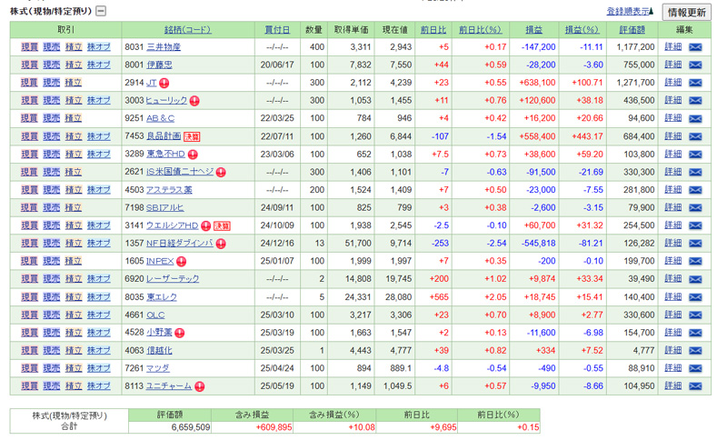727x440 pixels.
Task: Sort by 前日比 column header
Action: (433, 30)
